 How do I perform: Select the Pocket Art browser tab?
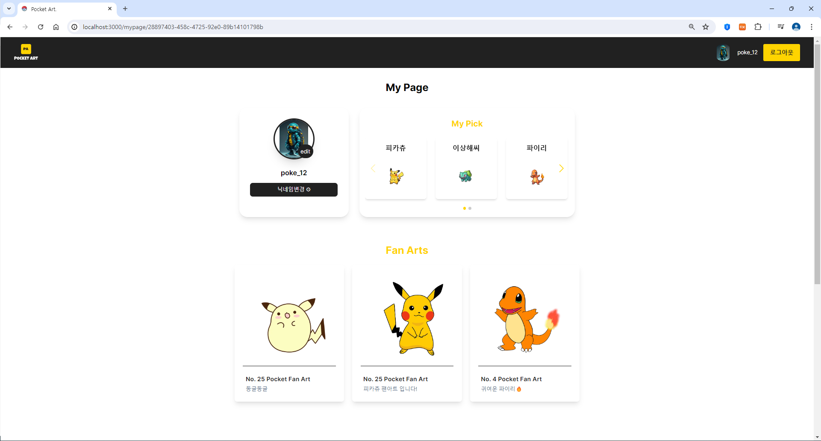[67, 9]
